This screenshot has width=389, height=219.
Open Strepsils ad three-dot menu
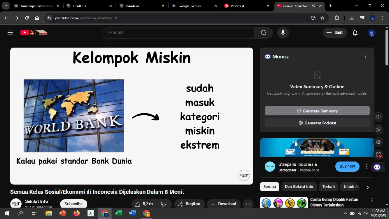[367, 166]
